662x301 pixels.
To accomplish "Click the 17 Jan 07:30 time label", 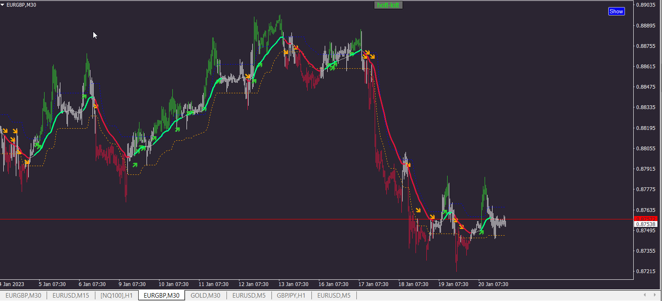I will point(373,284).
